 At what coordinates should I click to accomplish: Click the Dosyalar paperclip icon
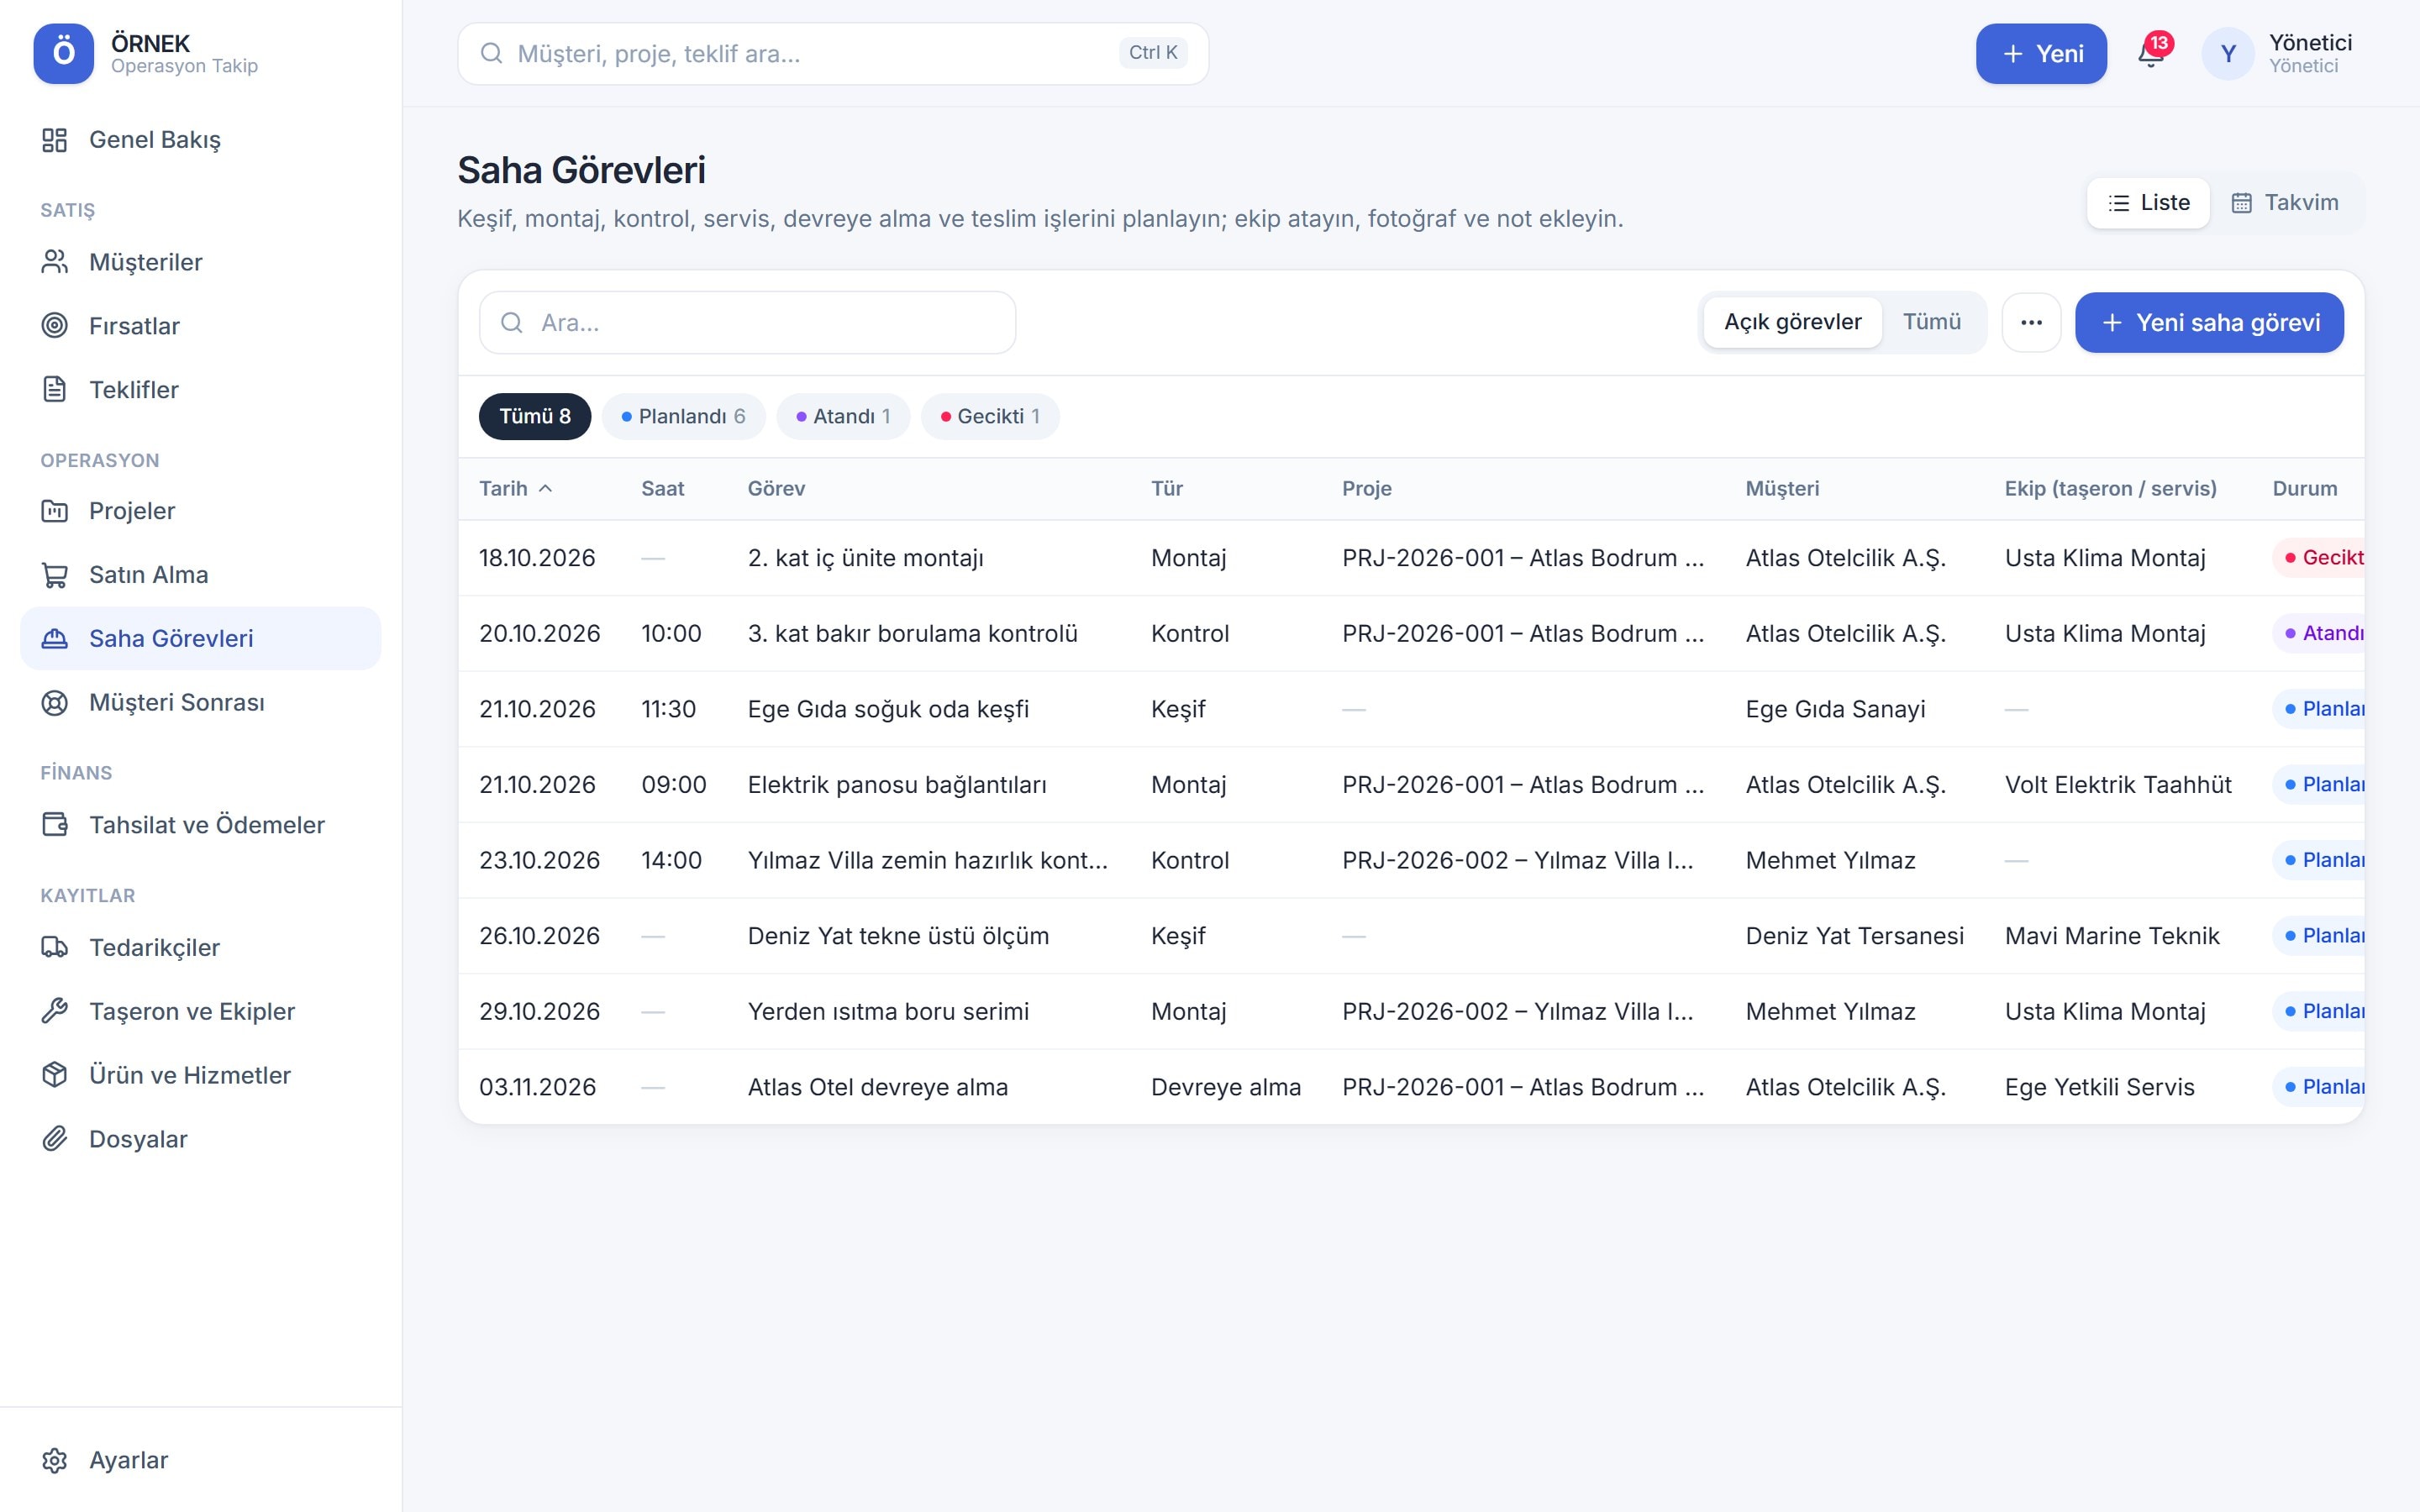pyautogui.click(x=55, y=1139)
